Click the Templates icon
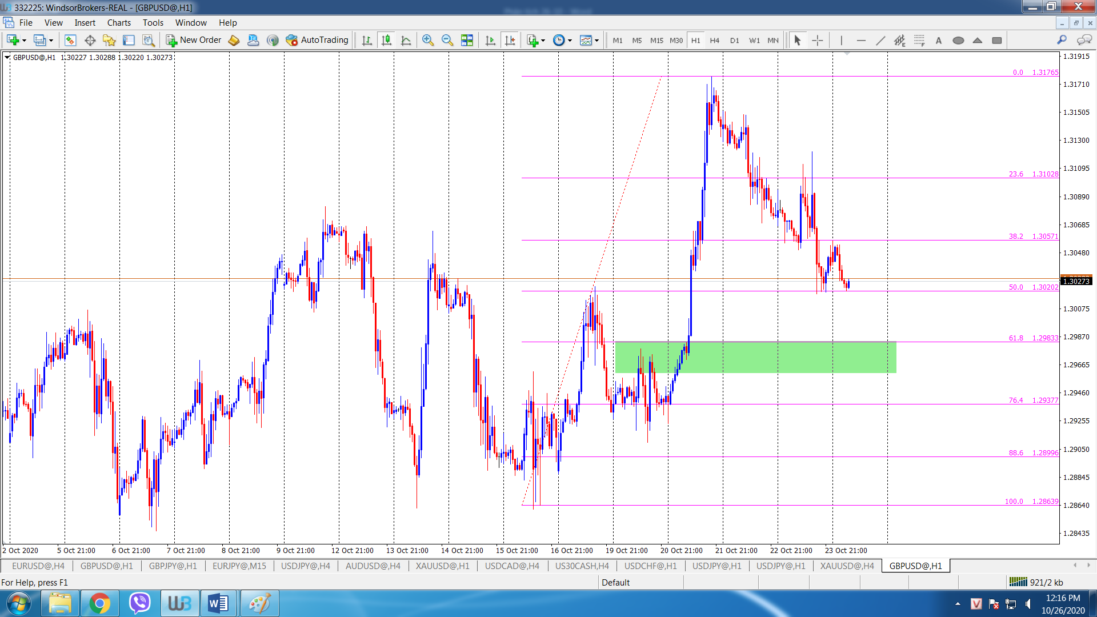Screen dimensions: 1097x617 coord(586,40)
